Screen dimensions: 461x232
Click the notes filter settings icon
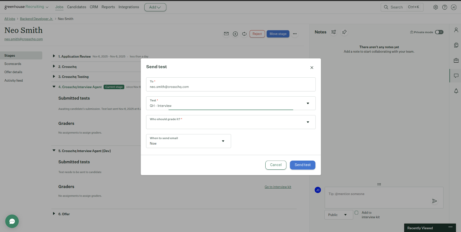(x=333, y=32)
